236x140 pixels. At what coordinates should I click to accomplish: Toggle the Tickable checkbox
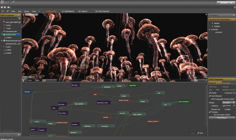click(210, 112)
